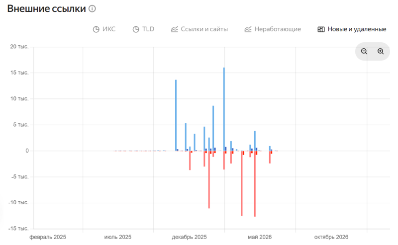398x245 pixels.
Task: Click the x-axis label июль 2025
Action: click(118, 237)
